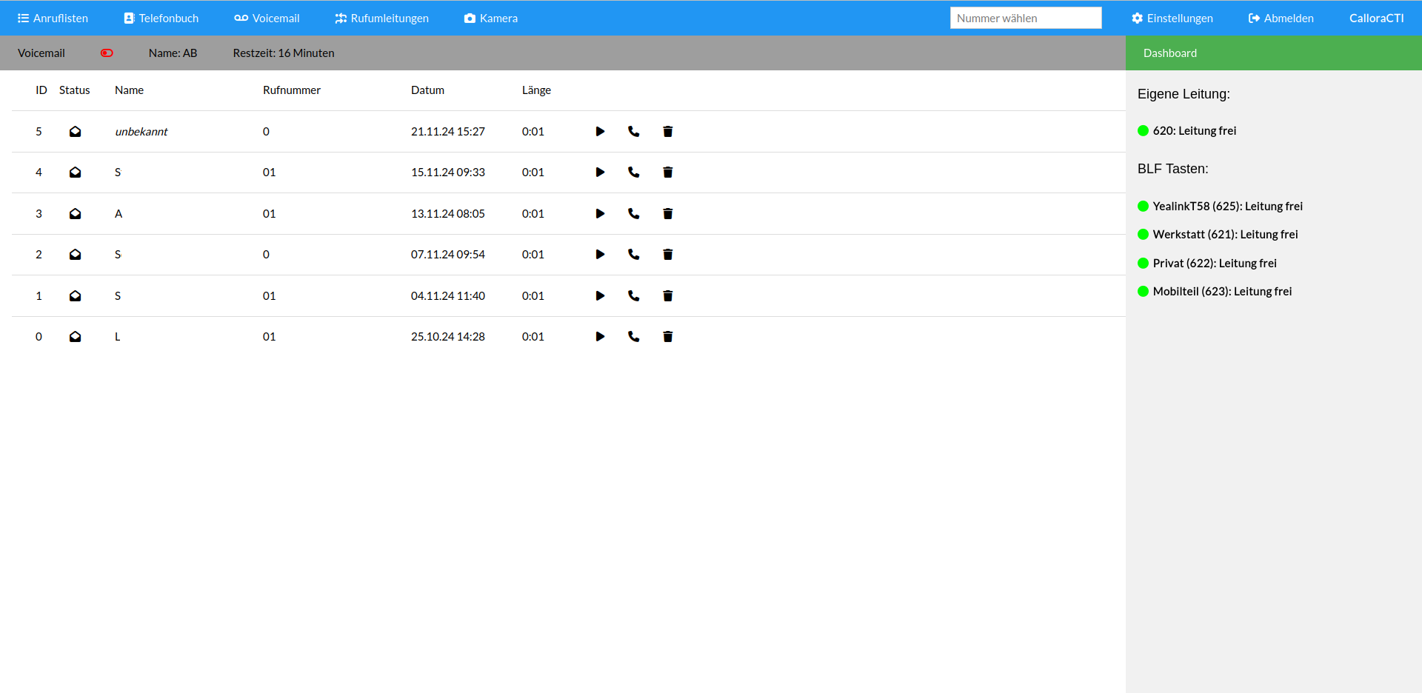Viewport: 1422px width, 693px height.
Task: Click the Voicemail label in gray bar
Action: click(x=41, y=53)
